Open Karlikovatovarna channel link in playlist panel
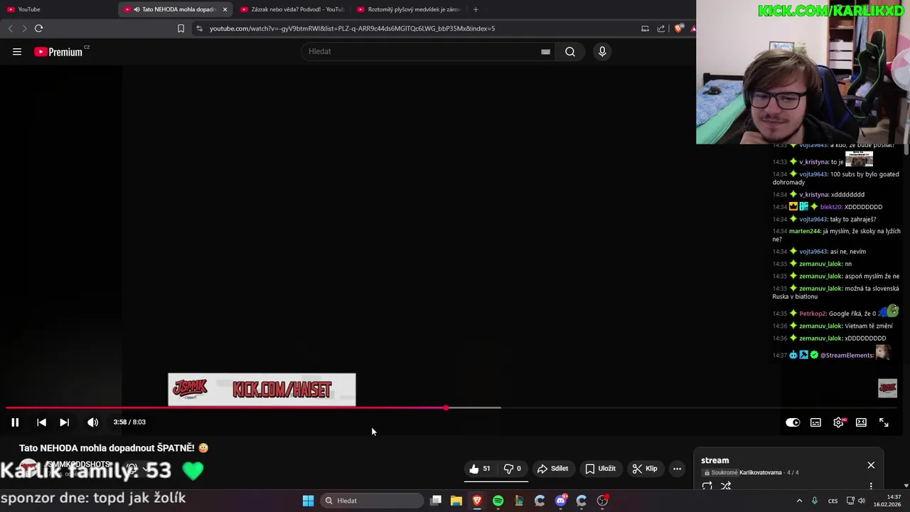Screen dimensions: 910x512 pyautogui.click(x=760, y=472)
